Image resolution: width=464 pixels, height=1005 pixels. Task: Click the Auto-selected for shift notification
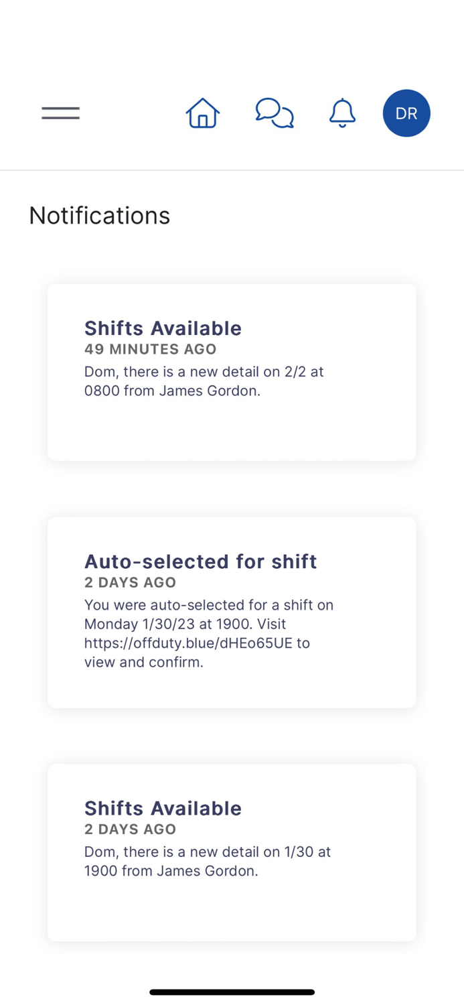(231, 612)
